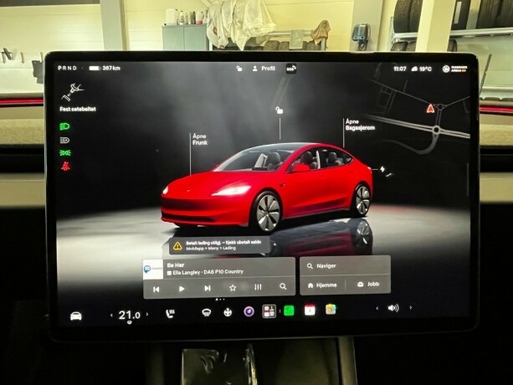Image resolution: width=513 pixels, height=385 pixels.
Task: Toggle front windshield defrost icon
Action: click(x=206, y=313)
